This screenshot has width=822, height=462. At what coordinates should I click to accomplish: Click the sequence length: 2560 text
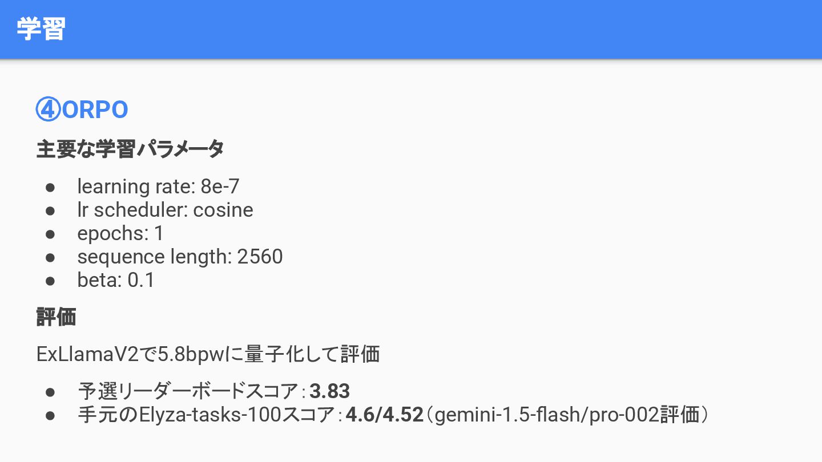click(x=180, y=257)
